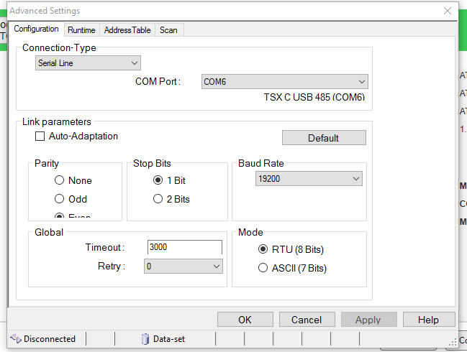The height and width of the screenshot is (352, 467).
Task: Choose 1 Bit stop bits
Action: click(x=158, y=180)
